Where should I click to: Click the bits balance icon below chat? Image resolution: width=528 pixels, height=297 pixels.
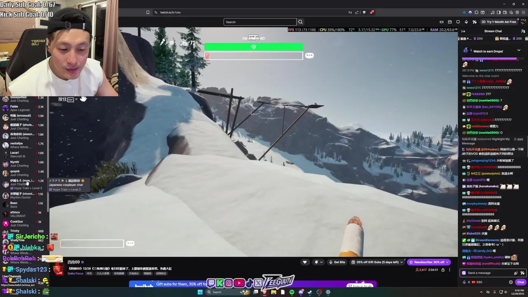[464, 282]
